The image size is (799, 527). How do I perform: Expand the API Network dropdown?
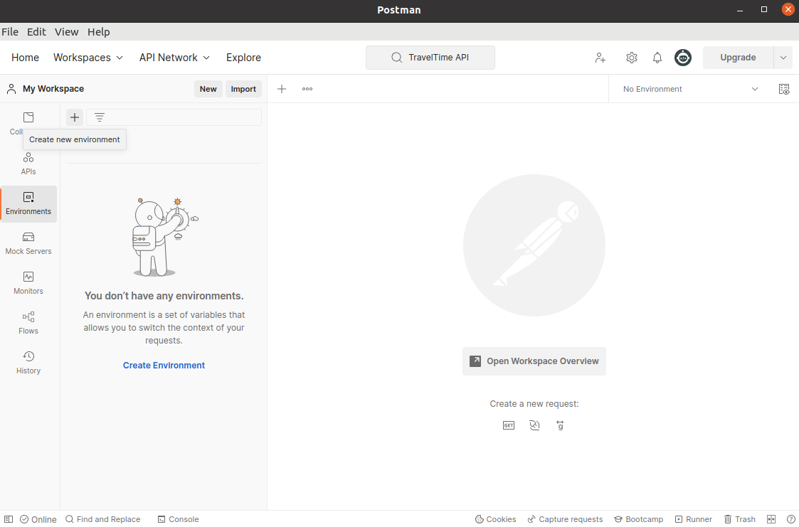[174, 58]
